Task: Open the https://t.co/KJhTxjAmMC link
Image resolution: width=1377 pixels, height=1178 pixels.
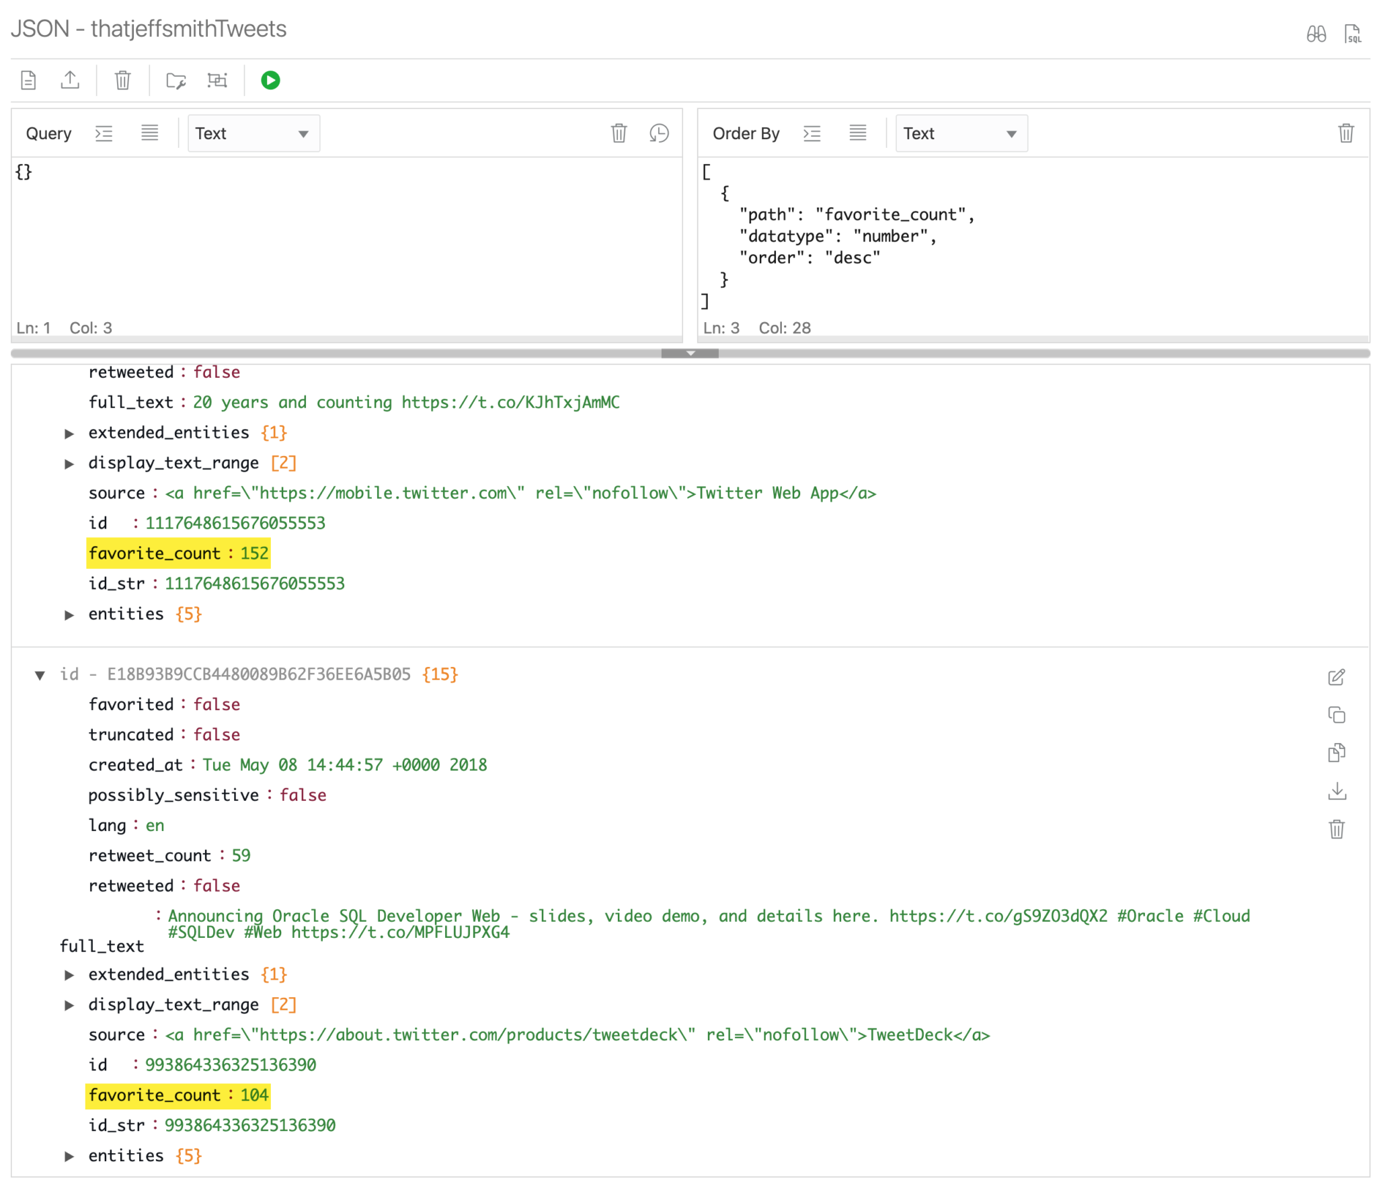Action: (510, 402)
